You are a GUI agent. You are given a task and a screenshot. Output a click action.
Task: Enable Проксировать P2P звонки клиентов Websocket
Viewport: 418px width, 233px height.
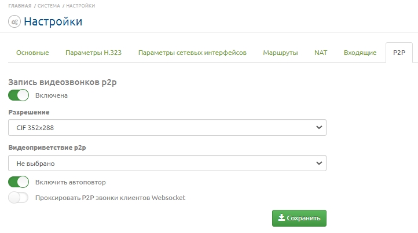[x=19, y=198]
